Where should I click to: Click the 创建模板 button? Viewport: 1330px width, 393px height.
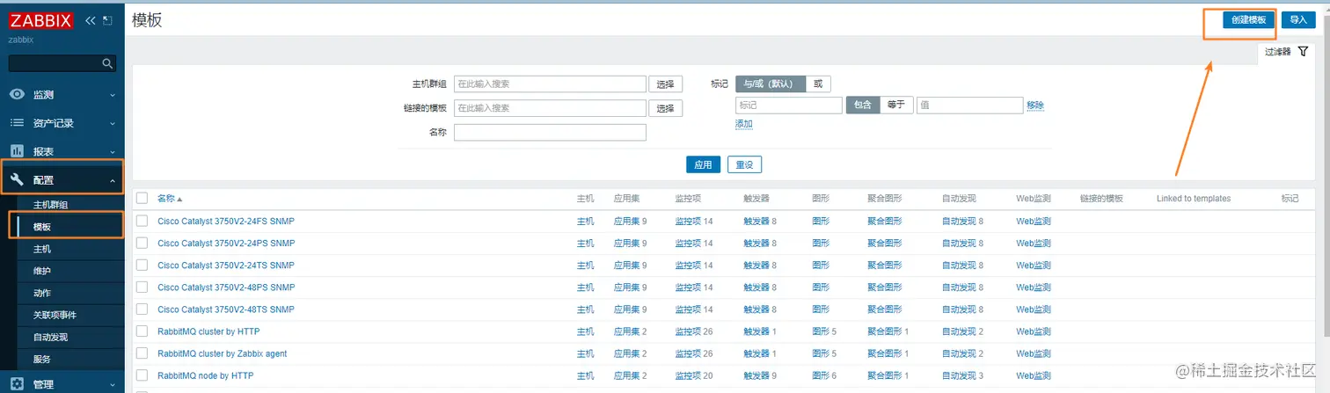click(x=1248, y=19)
